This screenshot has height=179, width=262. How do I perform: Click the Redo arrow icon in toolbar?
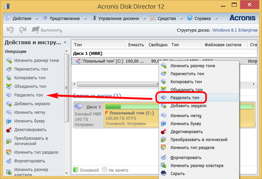tap(23, 30)
